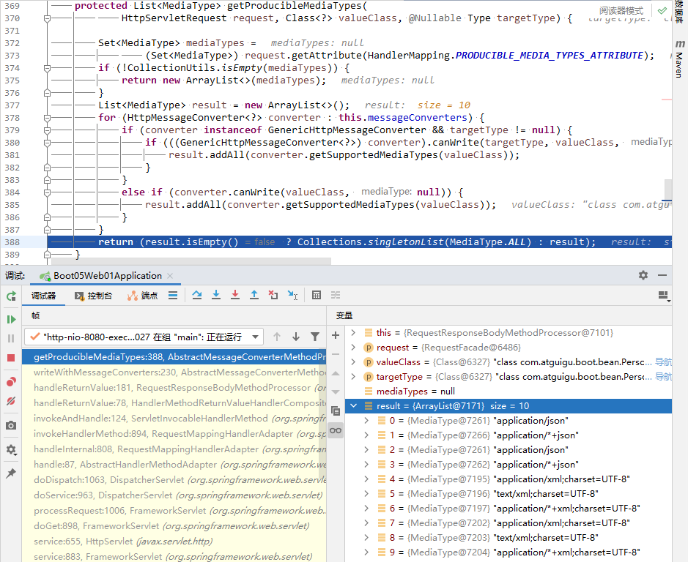Click the Step Over icon
Viewport: 688px width, 562px height.
coord(197,295)
